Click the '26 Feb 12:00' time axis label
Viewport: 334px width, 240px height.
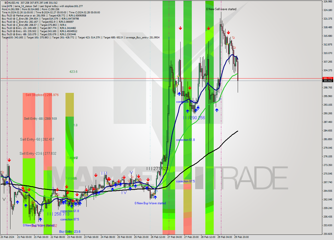tap(158, 237)
